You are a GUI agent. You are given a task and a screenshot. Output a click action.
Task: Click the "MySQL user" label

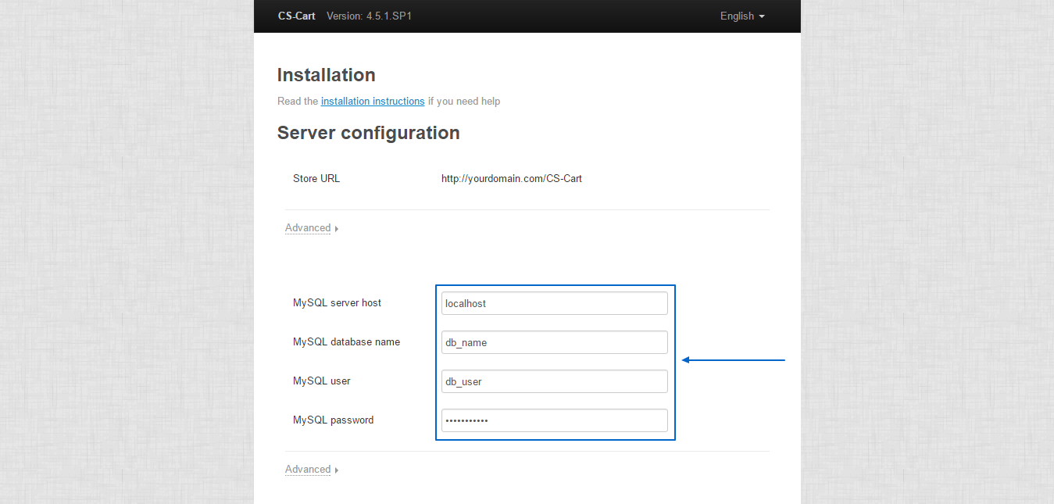[321, 381]
